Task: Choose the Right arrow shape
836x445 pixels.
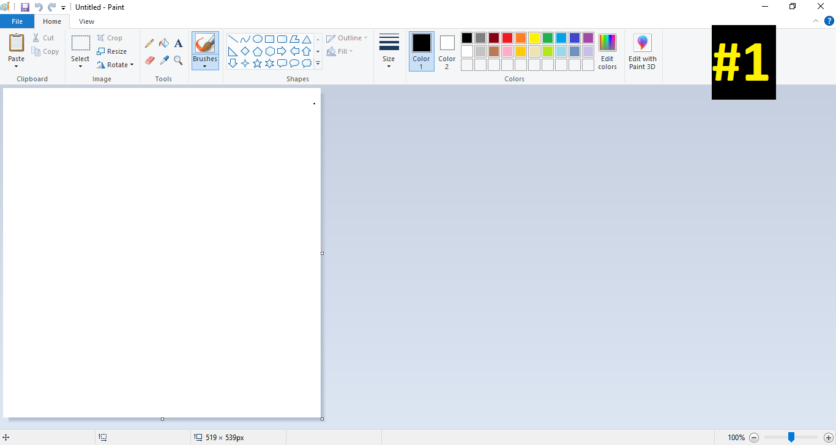Action: point(282,51)
